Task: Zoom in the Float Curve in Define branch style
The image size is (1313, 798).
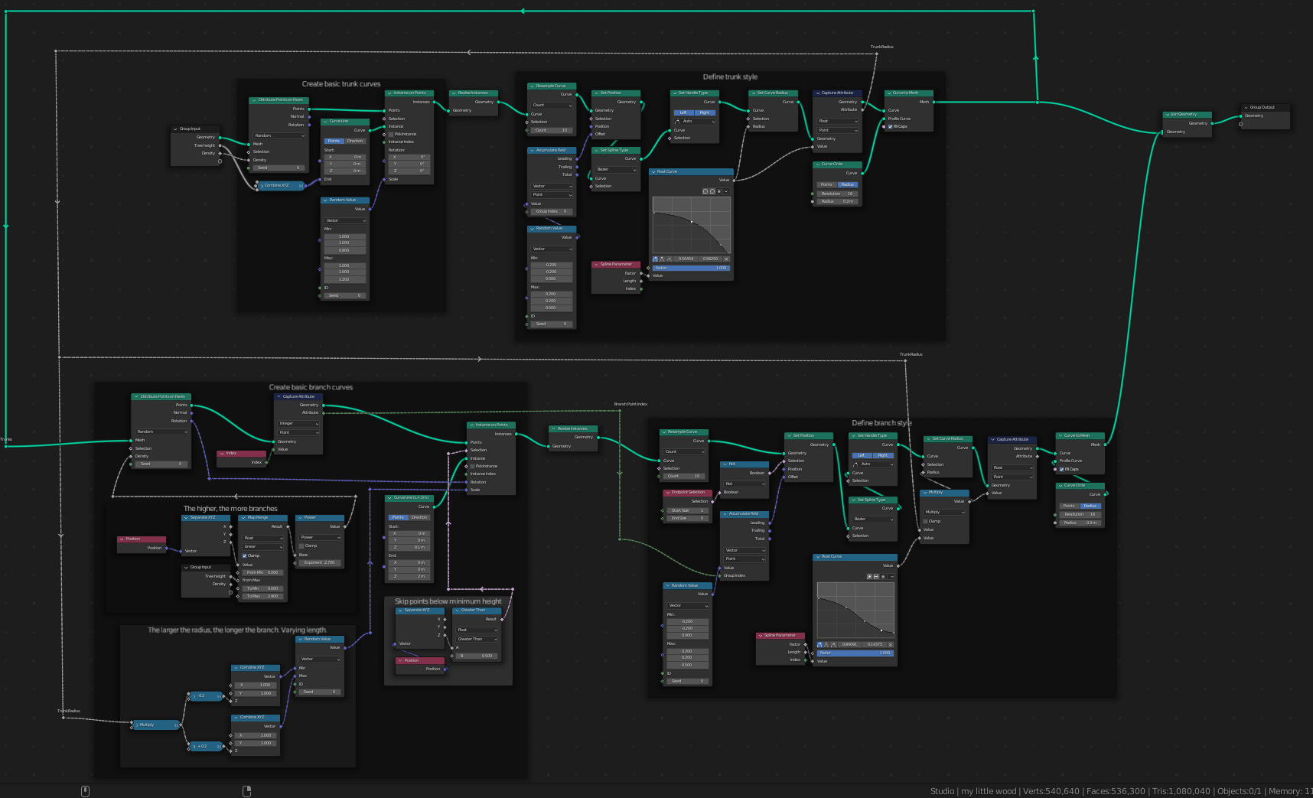Action: 869,577
